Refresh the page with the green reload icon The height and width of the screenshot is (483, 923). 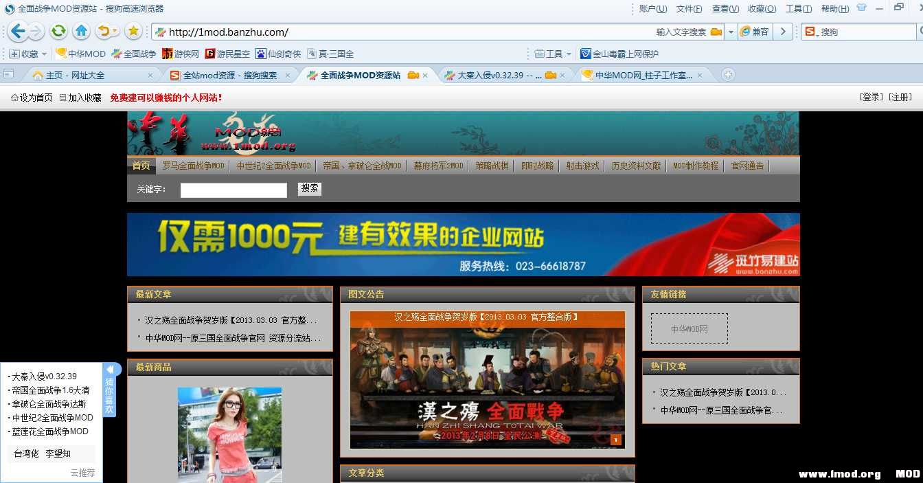tap(59, 31)
